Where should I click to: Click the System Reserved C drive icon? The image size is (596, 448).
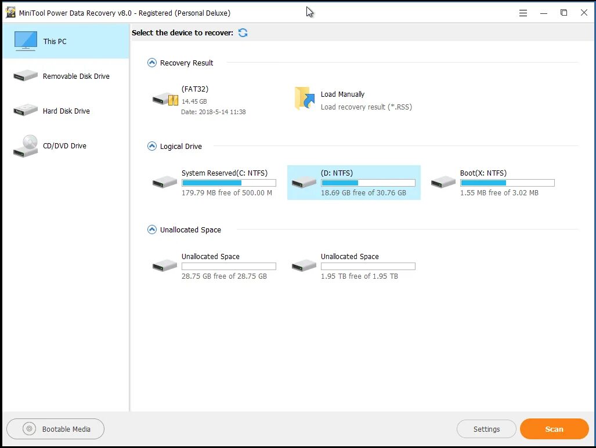[x=165, y=182]
